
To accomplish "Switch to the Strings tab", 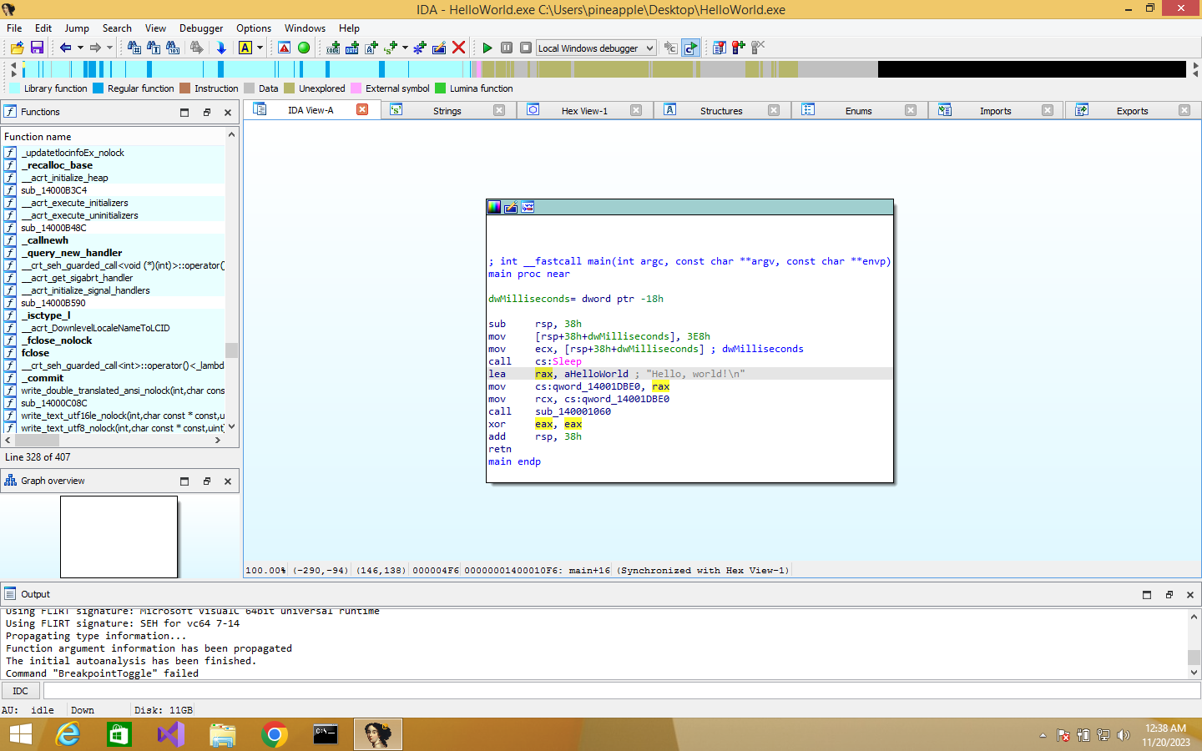I will tap(447, 111).
